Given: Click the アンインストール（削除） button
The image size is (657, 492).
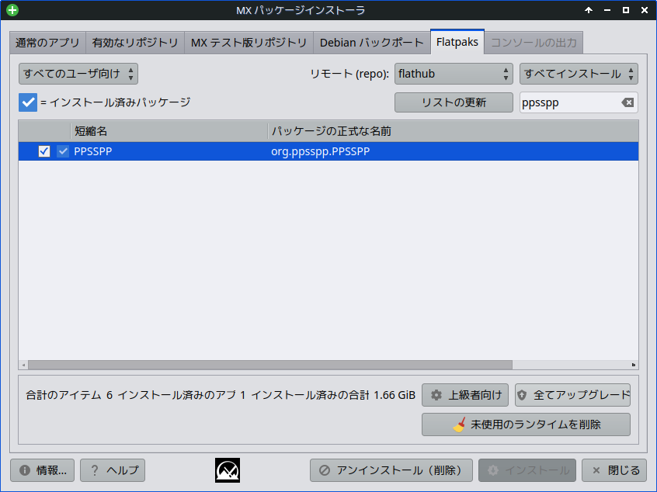Looking at the screenshot, I should [391, 470].
